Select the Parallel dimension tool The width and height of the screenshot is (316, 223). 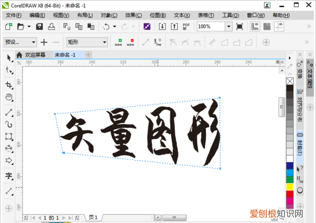9,191
